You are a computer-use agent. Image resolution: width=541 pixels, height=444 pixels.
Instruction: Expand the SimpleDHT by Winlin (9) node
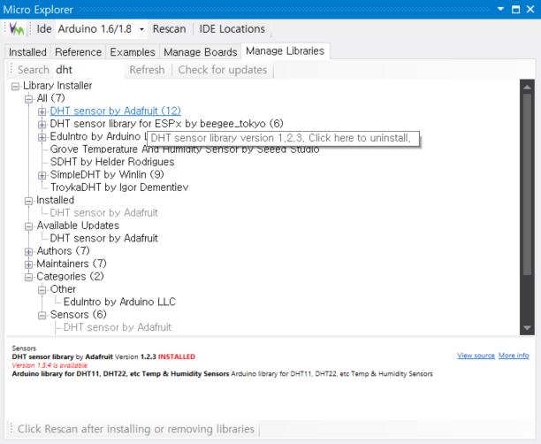42,175
